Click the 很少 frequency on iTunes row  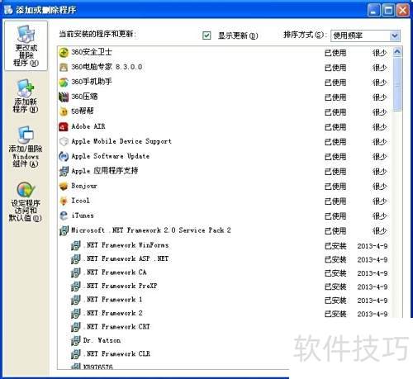coord(380,216)
